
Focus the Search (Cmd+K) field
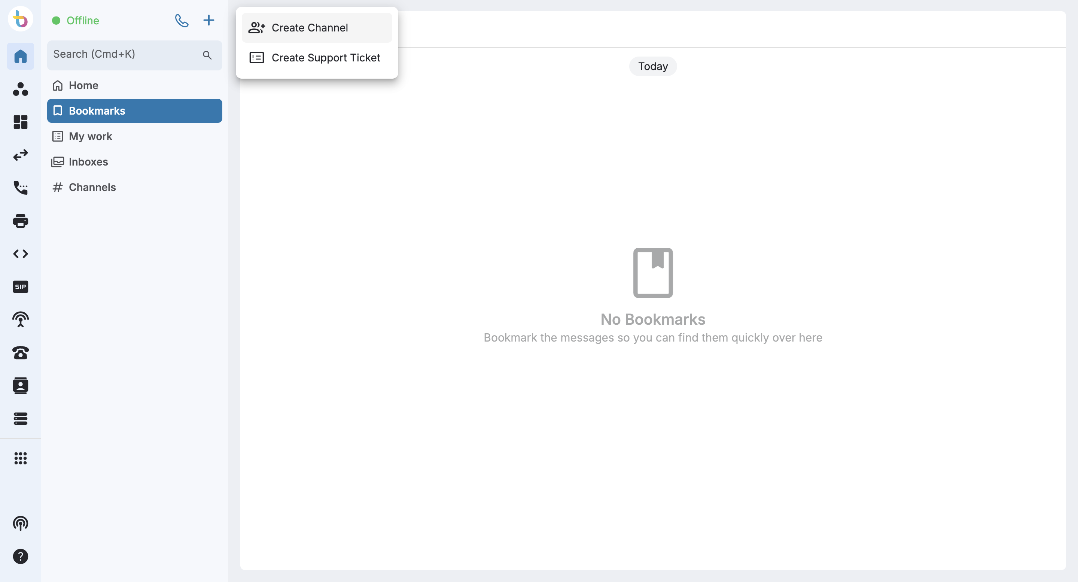pos(134,55)
